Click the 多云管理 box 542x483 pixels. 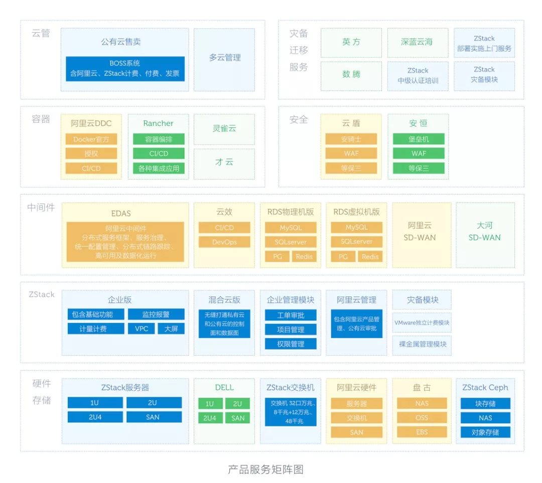[224, 59]
